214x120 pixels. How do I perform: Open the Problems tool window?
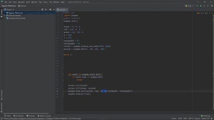point(19,116)
